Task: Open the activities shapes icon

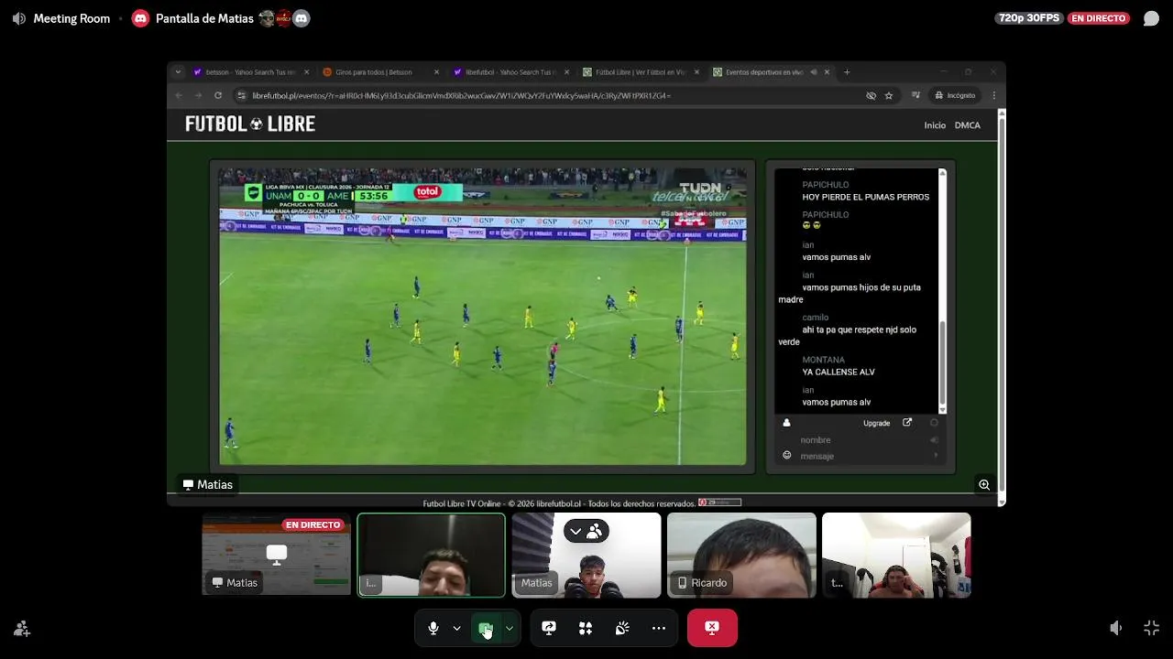Action: coord(586,628)
